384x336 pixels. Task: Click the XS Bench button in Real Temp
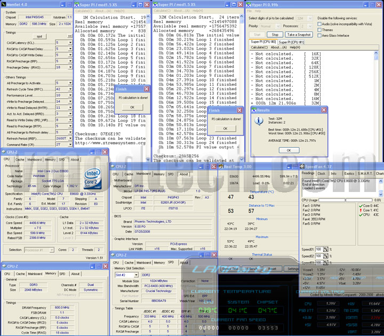pos(251,269)
